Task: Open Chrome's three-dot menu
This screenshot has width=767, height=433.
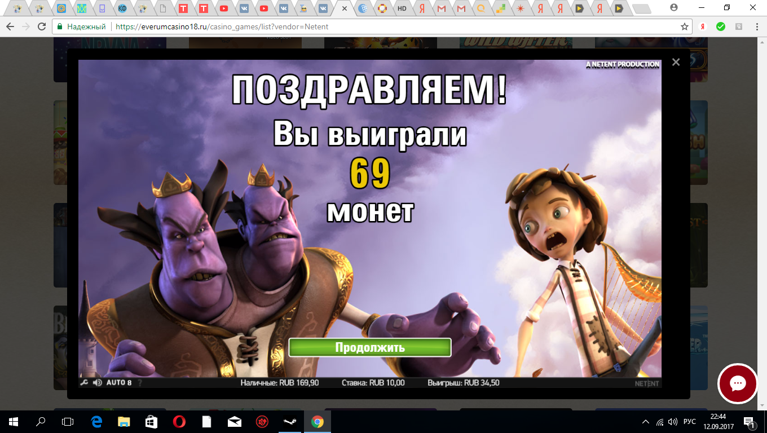Action: 756,26
